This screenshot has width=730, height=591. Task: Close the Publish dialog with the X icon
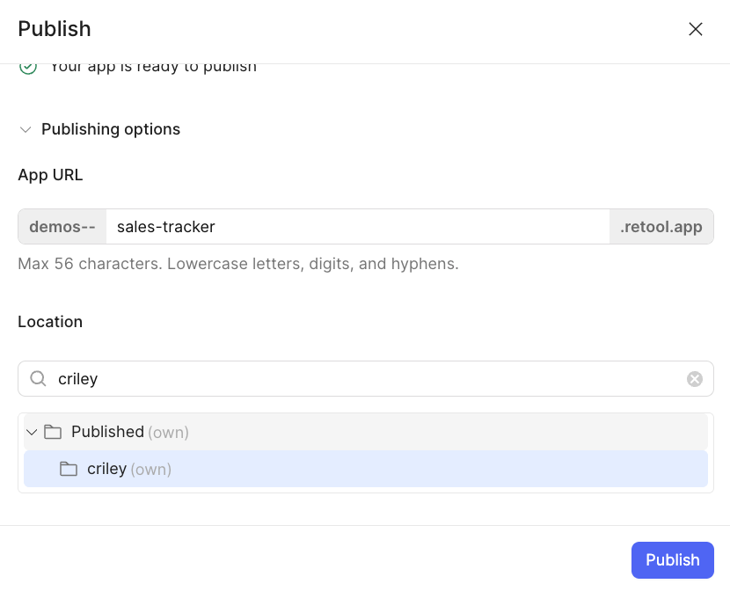695,29
